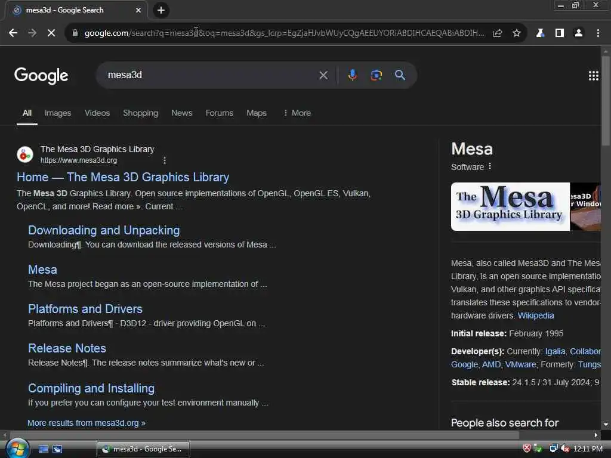The width and height of the screenshot is (611, 458).
Task: Open Igalia developer link
Action: tap(556, 351)
